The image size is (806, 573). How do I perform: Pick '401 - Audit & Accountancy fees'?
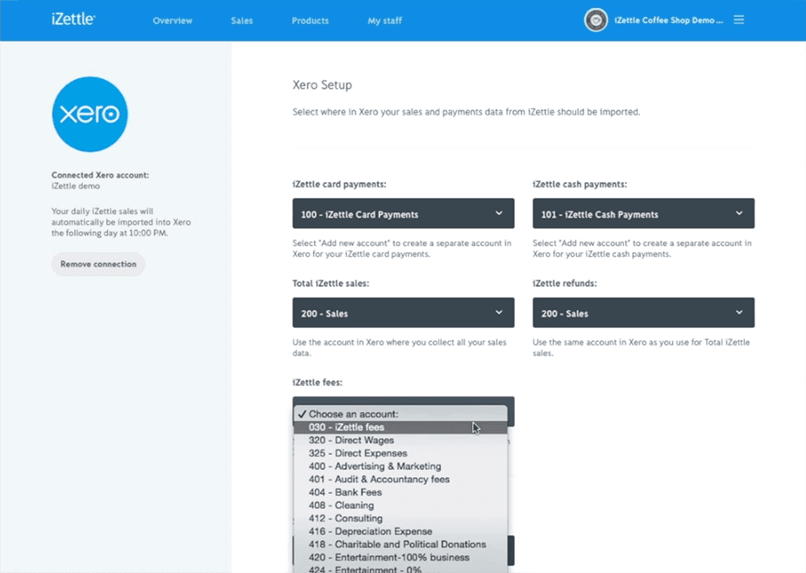point(401,480)
